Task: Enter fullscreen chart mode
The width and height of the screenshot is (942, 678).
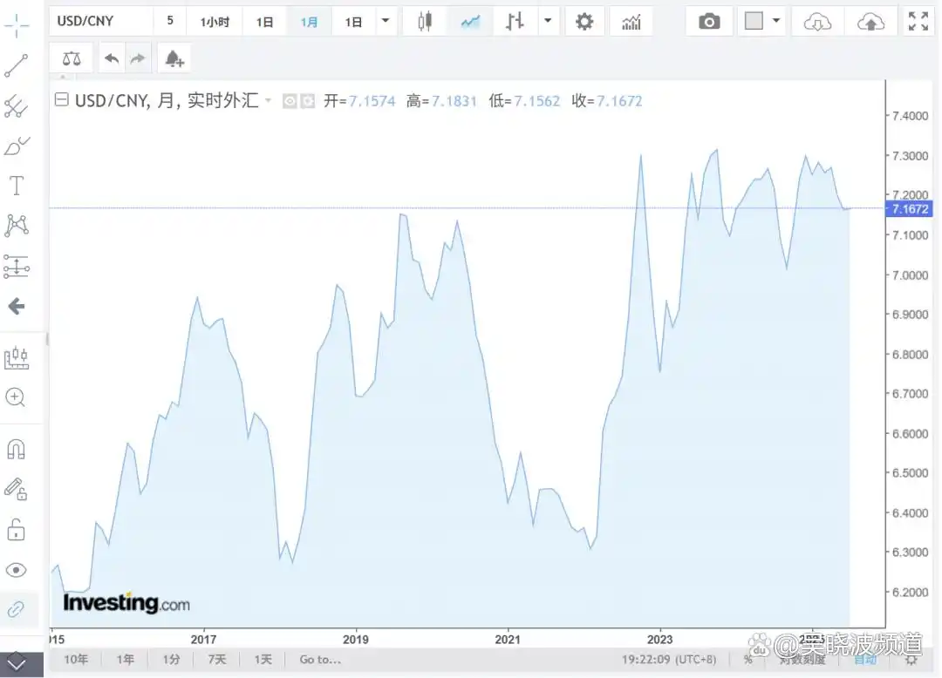Action: (918, 22)
